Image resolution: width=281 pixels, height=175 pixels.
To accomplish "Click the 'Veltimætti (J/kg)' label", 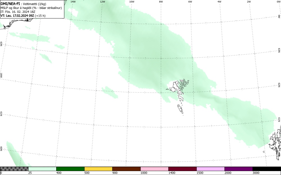I will 34,4.
